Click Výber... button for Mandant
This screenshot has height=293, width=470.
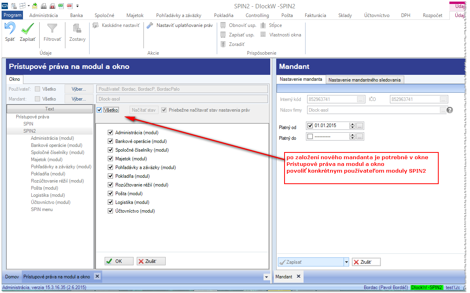tap(79, 99)
